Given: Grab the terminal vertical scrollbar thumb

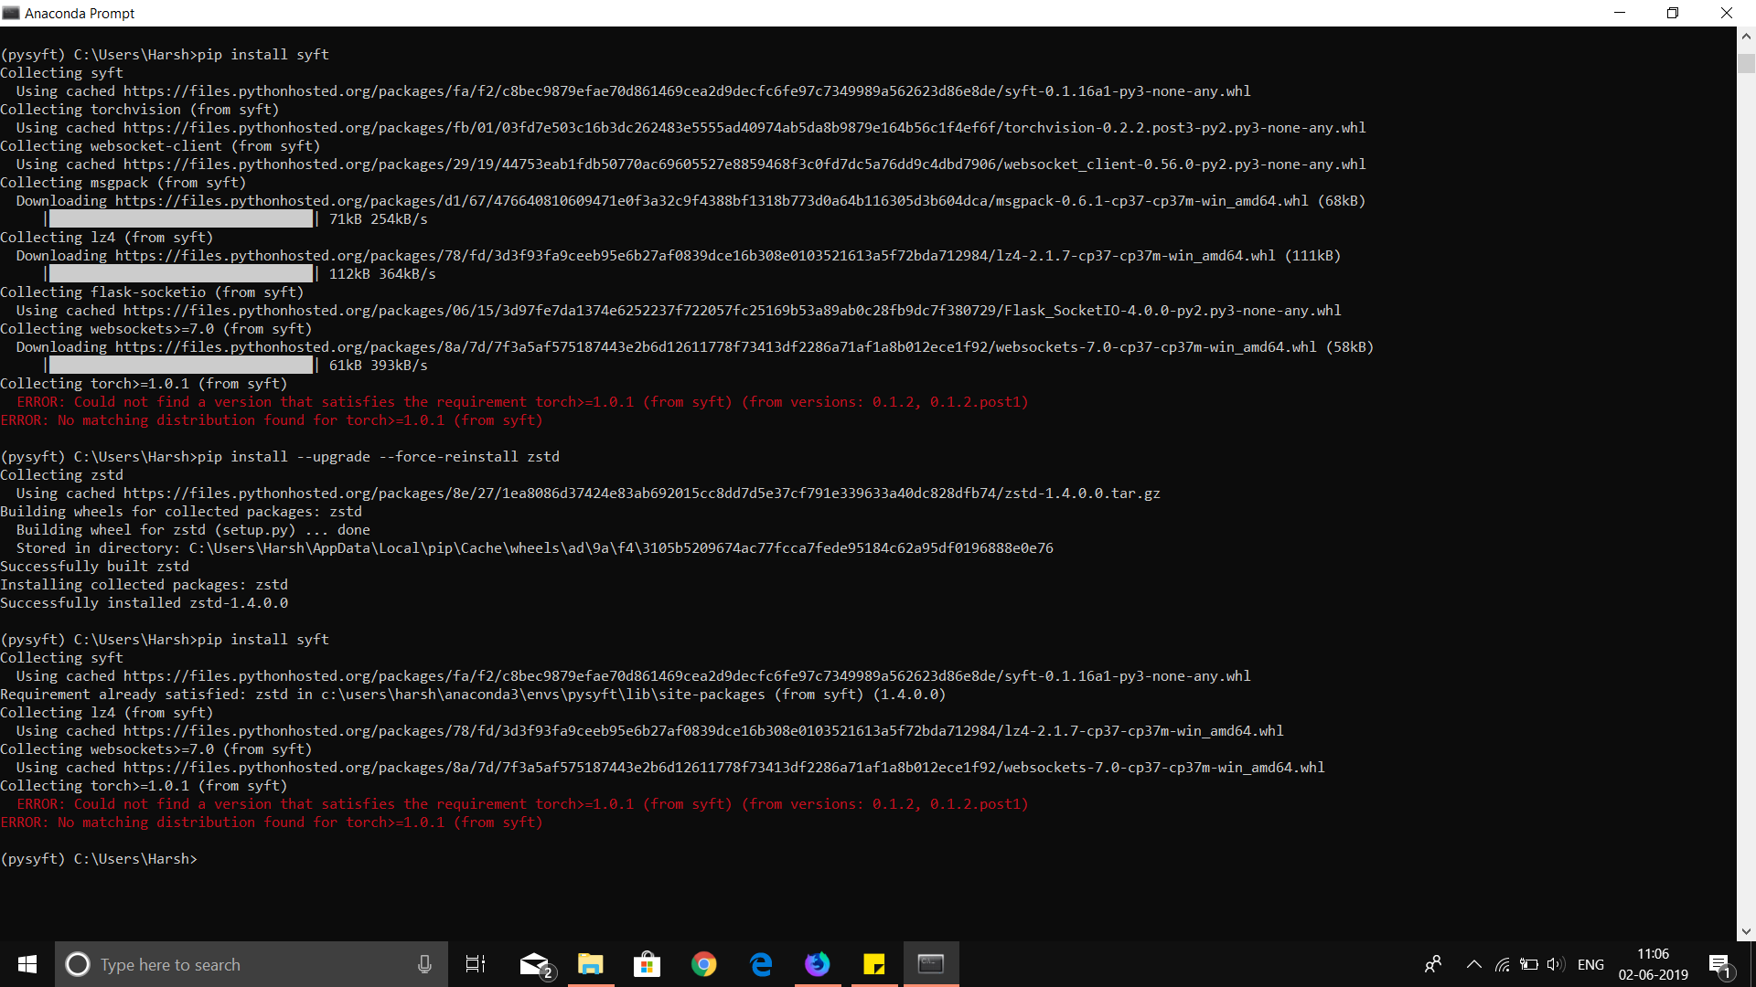Looking at the screenshot, I should point(1746,63).
